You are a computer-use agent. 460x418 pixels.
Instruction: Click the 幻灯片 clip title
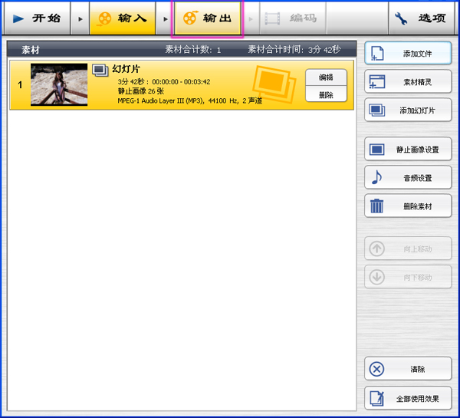pyautogui.click(x=127, y=69)
